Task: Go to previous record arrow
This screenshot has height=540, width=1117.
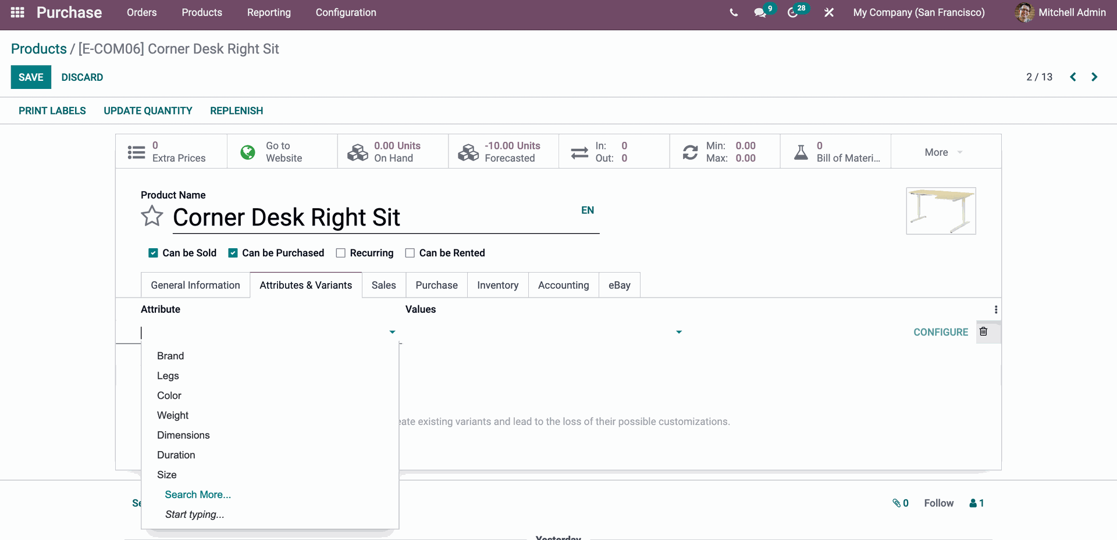Action: pyautogui.click(x=1073, y=77)
